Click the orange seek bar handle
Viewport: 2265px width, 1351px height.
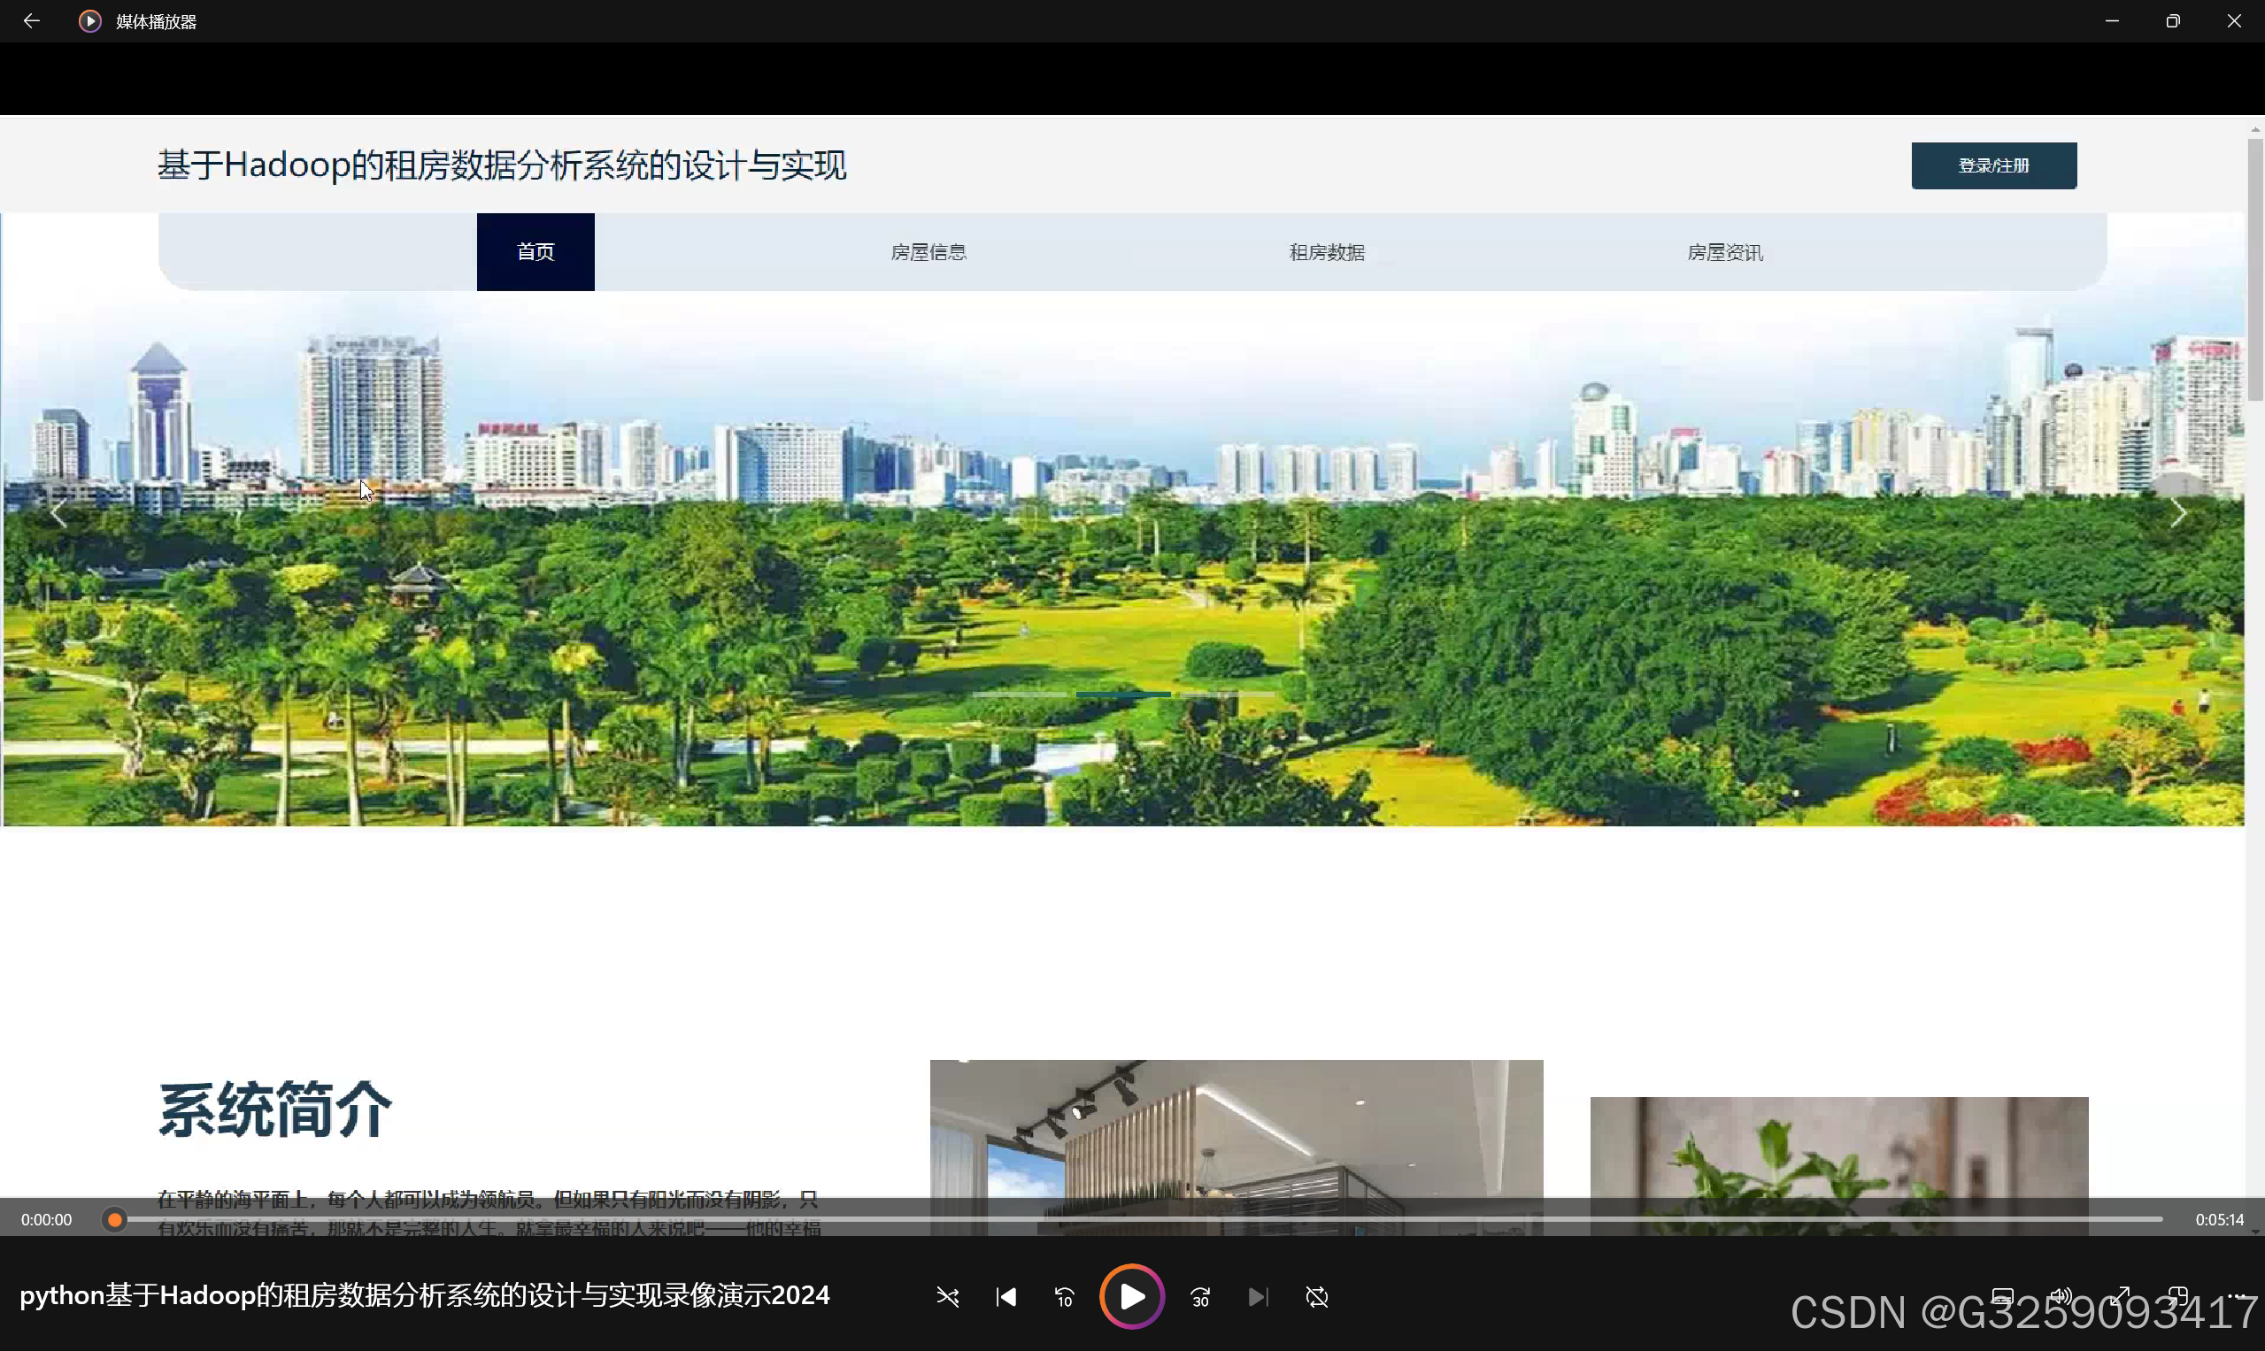pos(115,1219)
